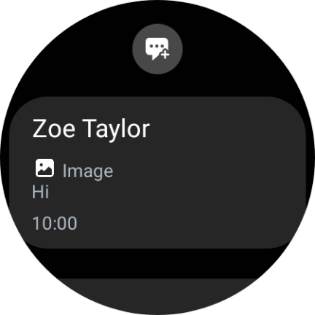Open the Zoe Taylor conversation card
This screenshot has width=315, height=315.
point(157,172)
